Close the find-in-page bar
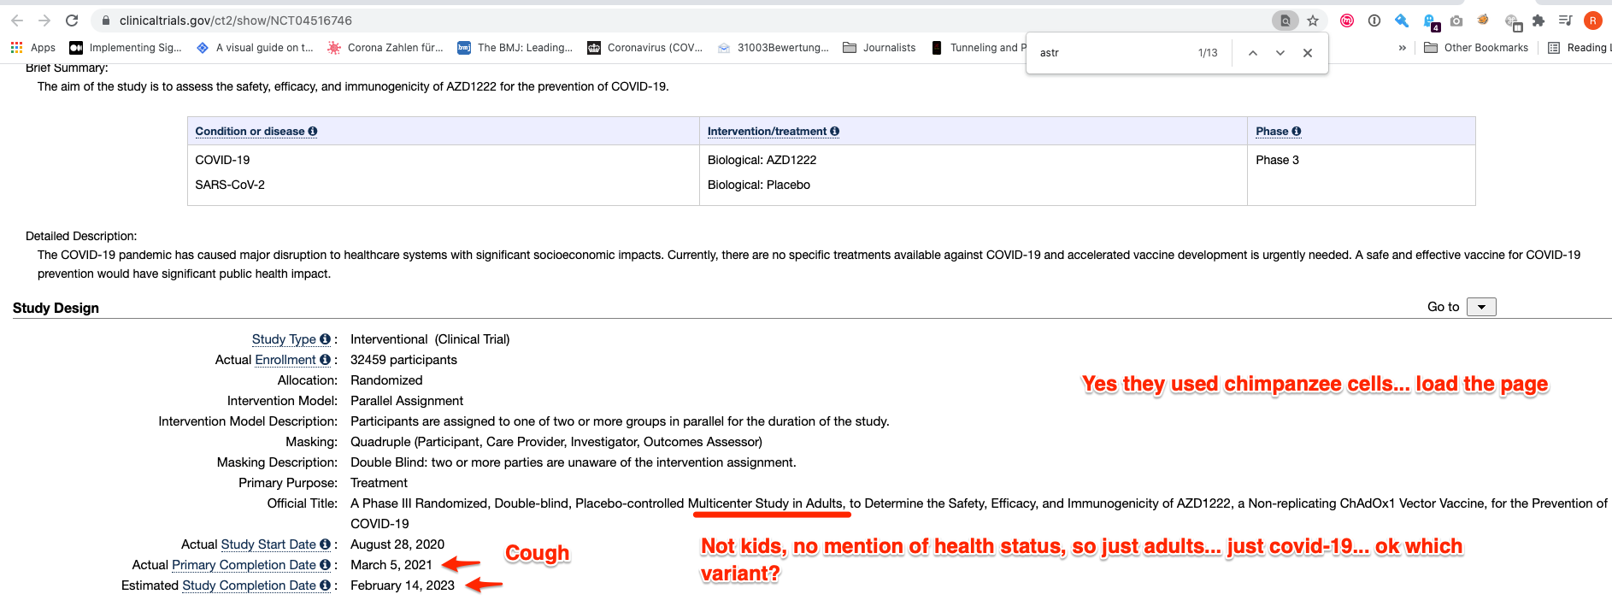 pos(1307,53)
